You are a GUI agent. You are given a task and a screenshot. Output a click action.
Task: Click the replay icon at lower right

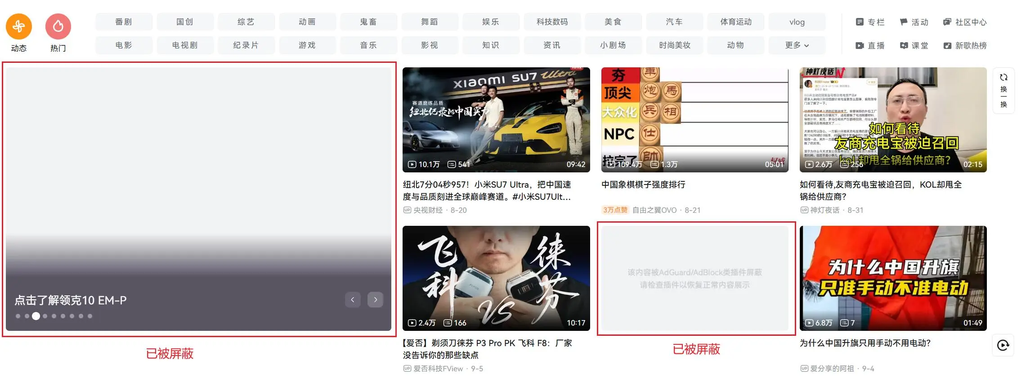[1003, 345]
